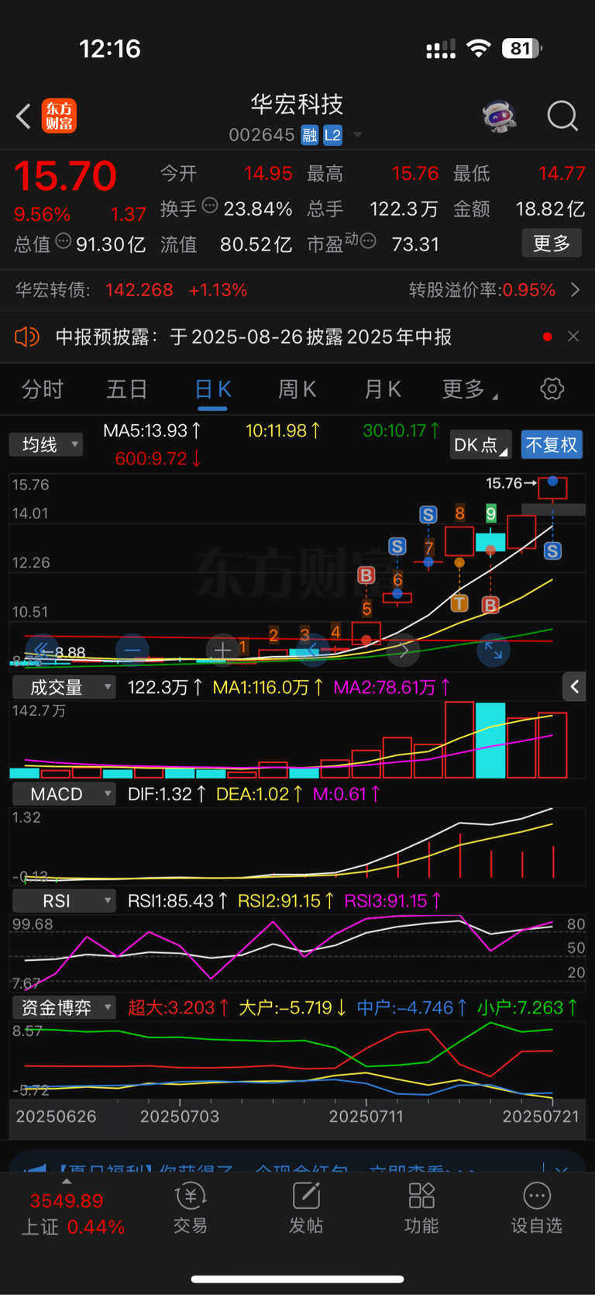Open the 发帖 post button
595x1295 pixels.
pos(306,1208)
